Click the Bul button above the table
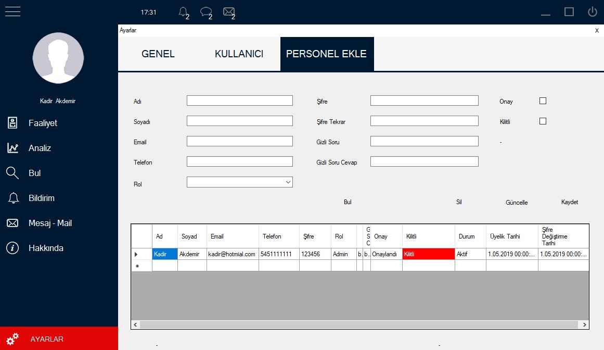604x350 pixels. pyautogui.click(x=348, y=202)
